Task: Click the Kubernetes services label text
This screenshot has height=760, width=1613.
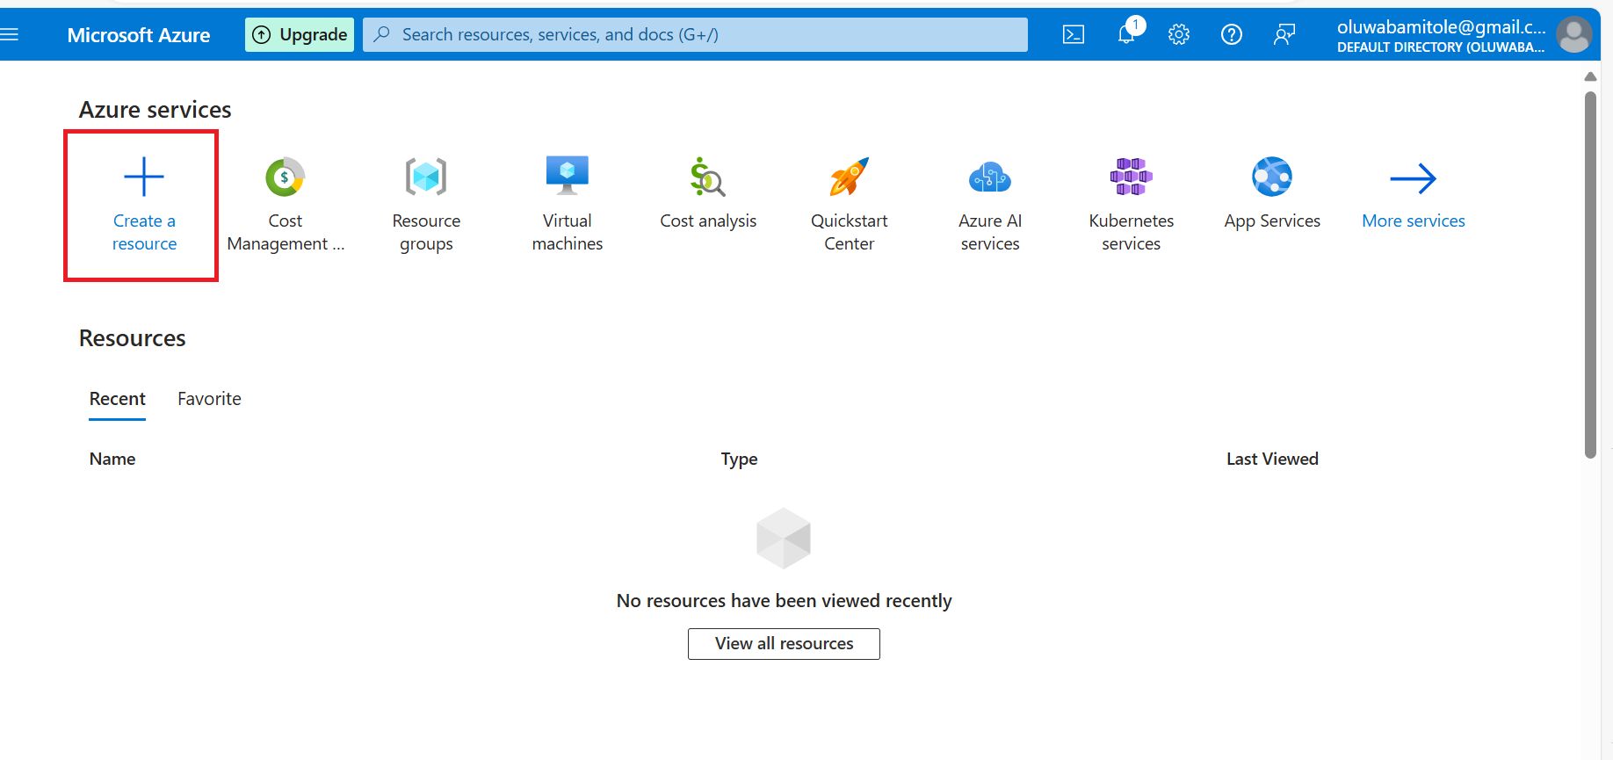Action: coord(1132,232)
